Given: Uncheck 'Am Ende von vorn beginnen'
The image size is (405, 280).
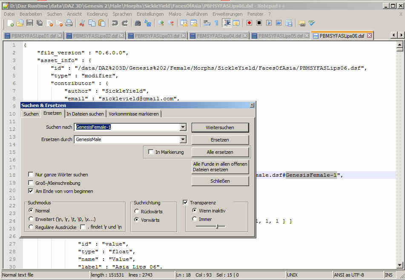Looking at the screenshot, I should [x=31, y=191].
